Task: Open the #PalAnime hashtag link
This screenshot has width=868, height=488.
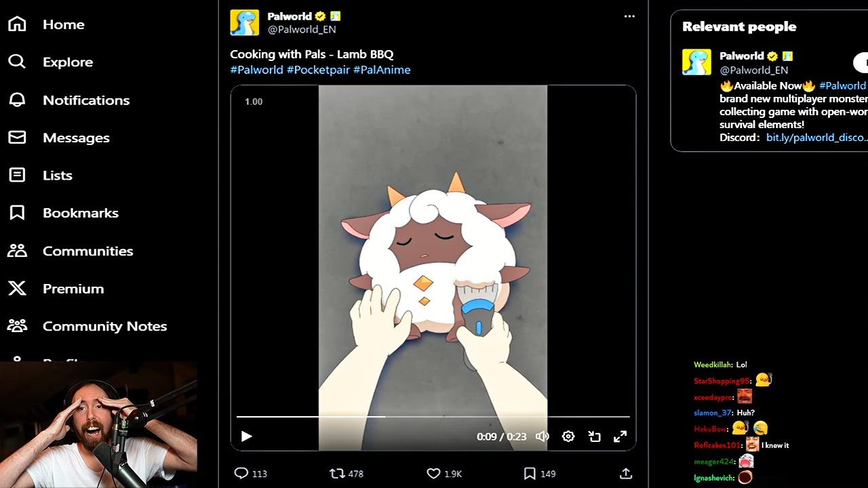Action: coord(382,70)
